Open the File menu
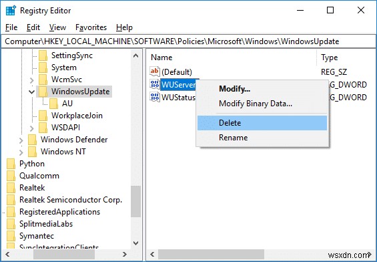377x262 pixels. tap(11, 27)
